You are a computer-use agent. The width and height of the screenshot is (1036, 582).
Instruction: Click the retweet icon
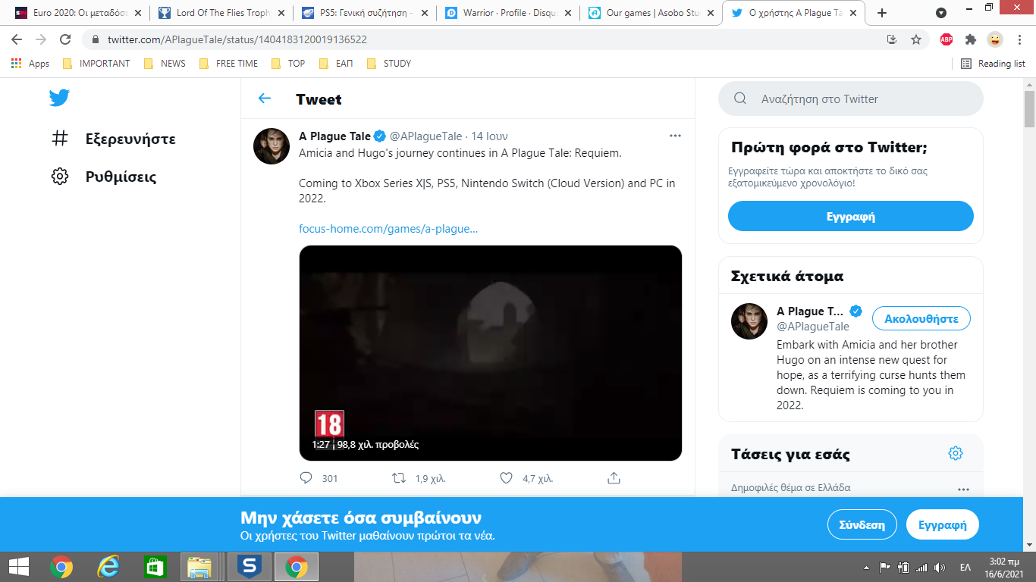point(398,478)
